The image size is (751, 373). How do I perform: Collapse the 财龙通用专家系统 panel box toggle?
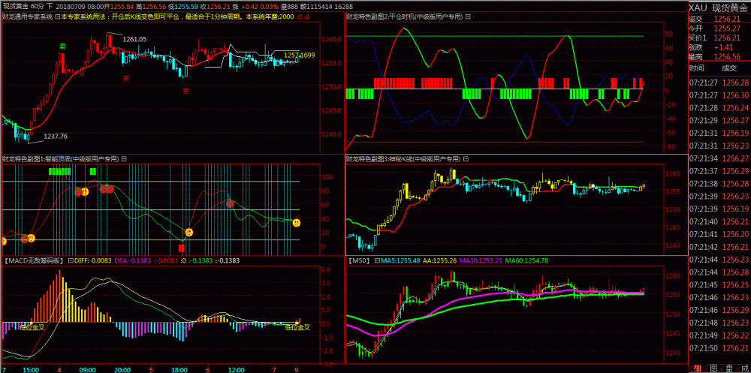pyautogui.click(x=57, y=17)
